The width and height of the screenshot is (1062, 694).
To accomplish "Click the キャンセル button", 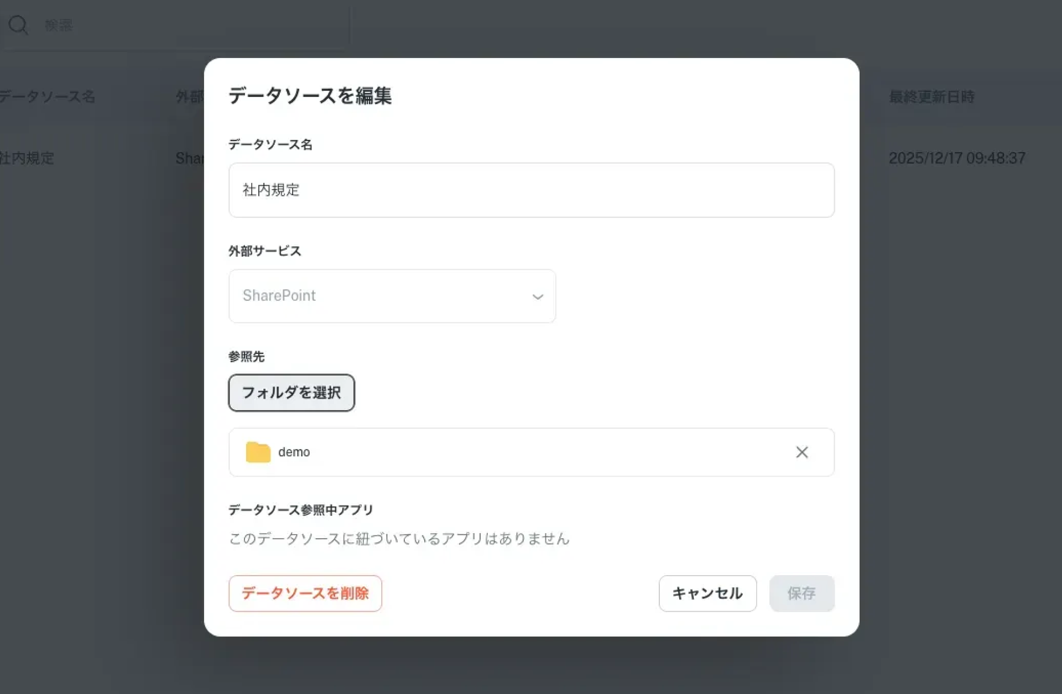I will point(707,593).
